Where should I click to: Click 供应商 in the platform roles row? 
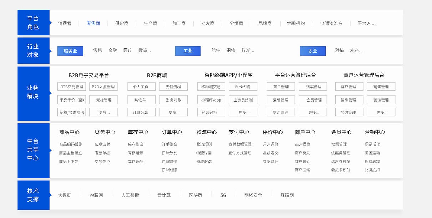click(x=122, y=24)
